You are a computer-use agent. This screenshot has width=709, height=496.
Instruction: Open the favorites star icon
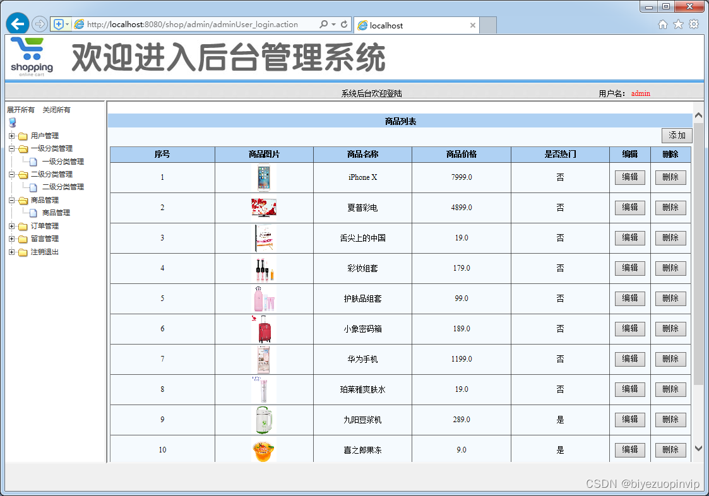point(678,25)
